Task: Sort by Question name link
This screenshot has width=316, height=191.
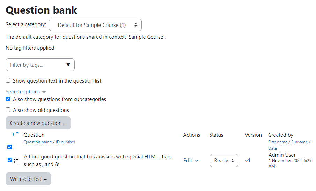Action: tap(38, 142)
